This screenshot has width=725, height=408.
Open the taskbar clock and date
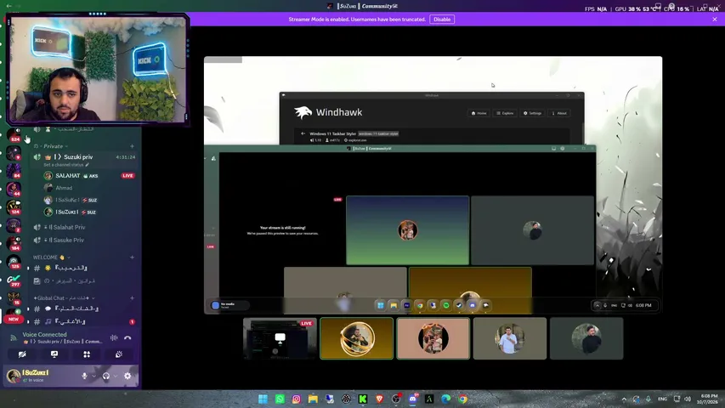click(709, 399)
